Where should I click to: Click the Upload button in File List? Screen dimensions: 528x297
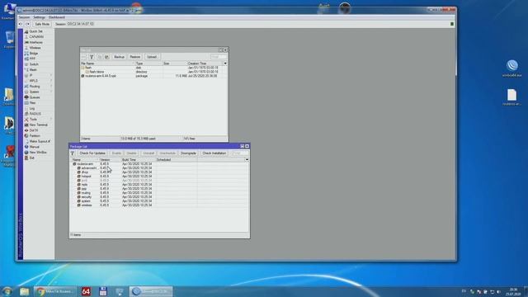(152, 57)
